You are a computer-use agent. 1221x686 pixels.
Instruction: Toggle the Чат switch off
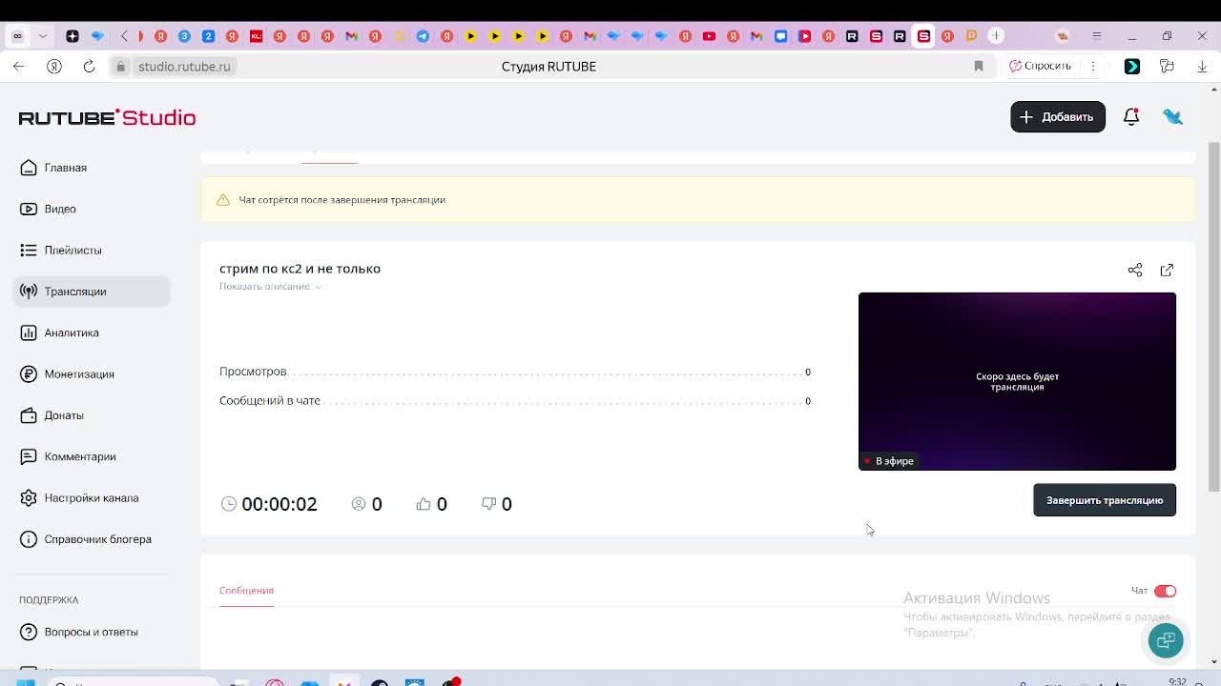[1165, 591]
